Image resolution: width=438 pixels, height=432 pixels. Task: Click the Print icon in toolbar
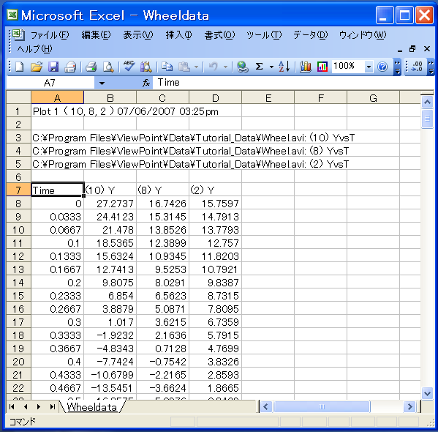point(91,67)
